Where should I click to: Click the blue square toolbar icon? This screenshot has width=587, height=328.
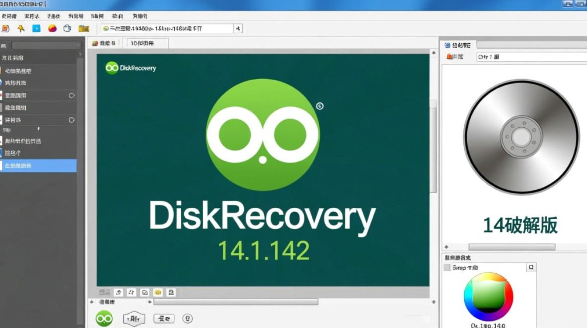click(x=37, y=28)
